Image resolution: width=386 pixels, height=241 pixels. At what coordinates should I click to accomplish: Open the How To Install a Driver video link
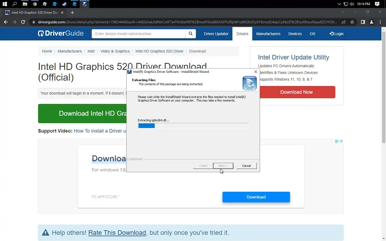coord(100,131)
